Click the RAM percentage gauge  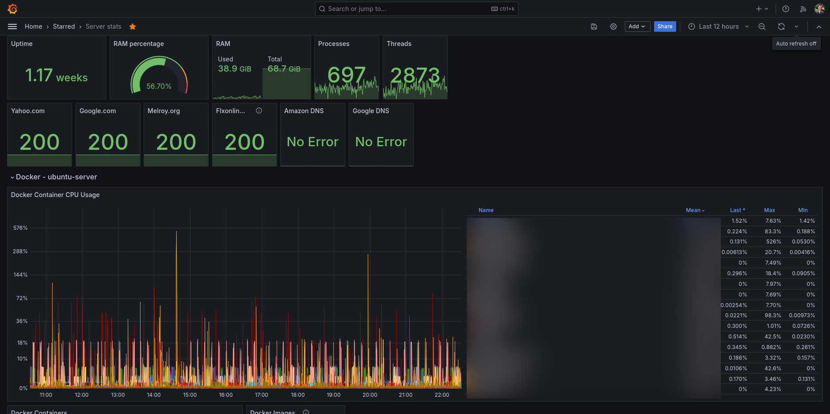[x=159, y=75]
